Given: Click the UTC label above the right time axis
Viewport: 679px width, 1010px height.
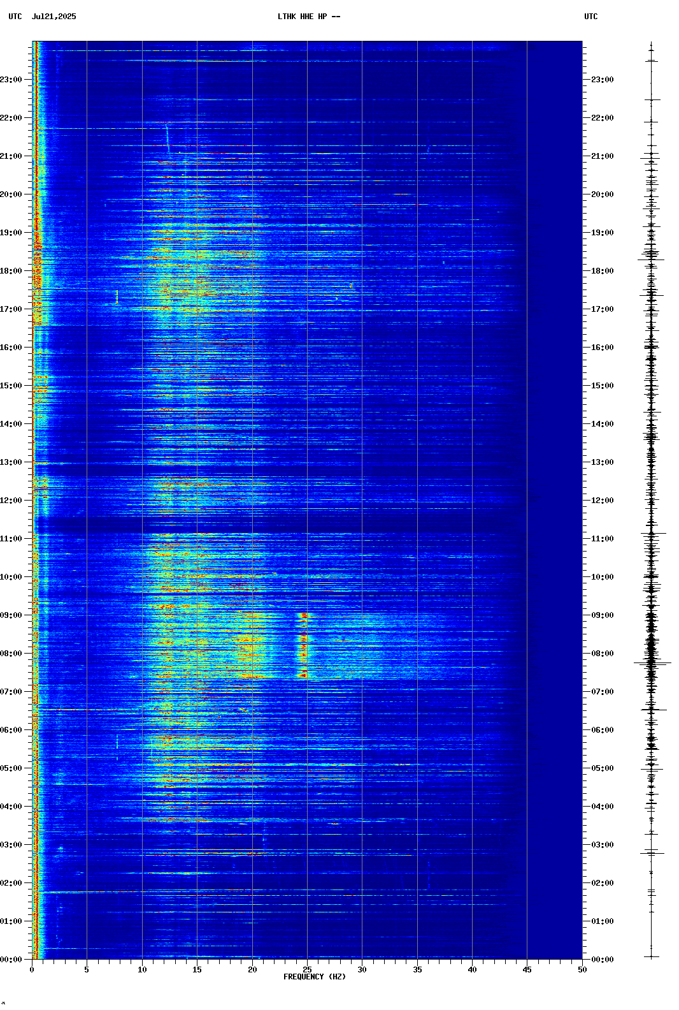Looking at the screenshot, I should (590, 17).
